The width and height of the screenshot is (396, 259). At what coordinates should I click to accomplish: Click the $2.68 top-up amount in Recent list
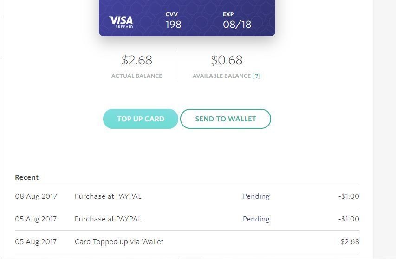[x=350, y=242]
